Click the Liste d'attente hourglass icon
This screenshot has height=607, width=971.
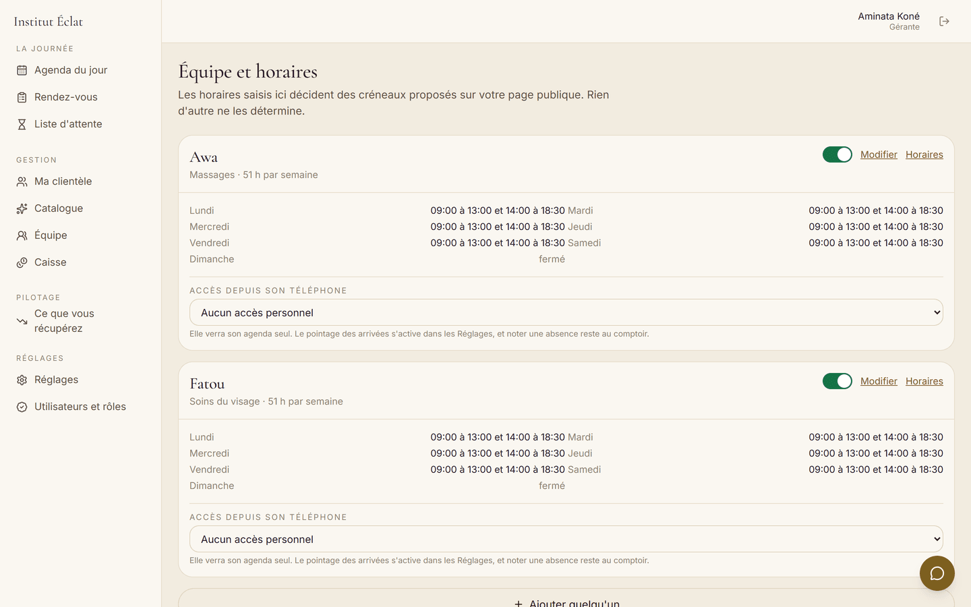click(x=22, y=124)
